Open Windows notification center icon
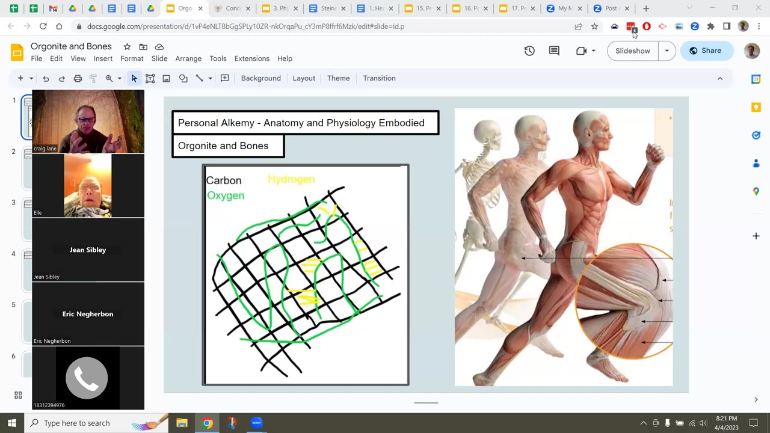This screenshot has width=770, height=433. [x=753, y=423]
